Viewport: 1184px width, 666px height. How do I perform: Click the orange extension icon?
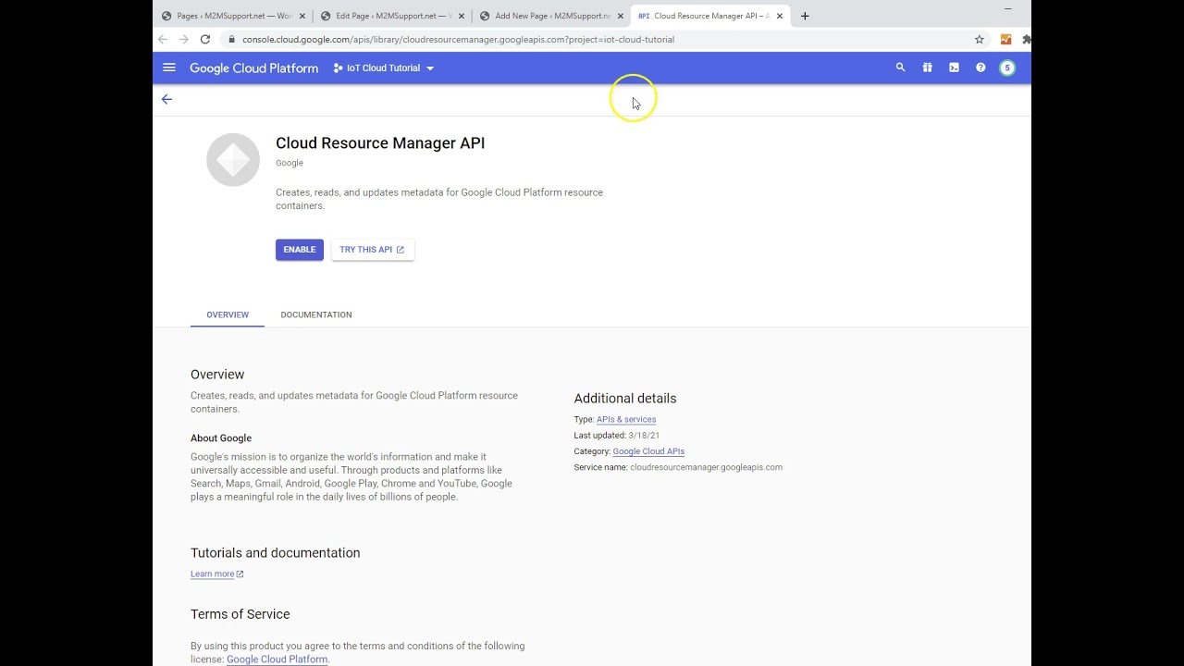tap(1005, 40)
